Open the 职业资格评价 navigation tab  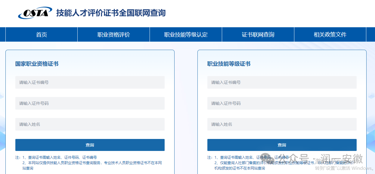(114, 34)
